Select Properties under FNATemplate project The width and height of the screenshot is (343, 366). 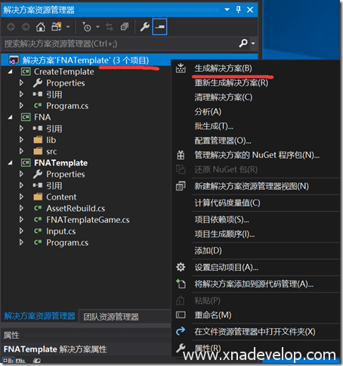pos(66,174)
